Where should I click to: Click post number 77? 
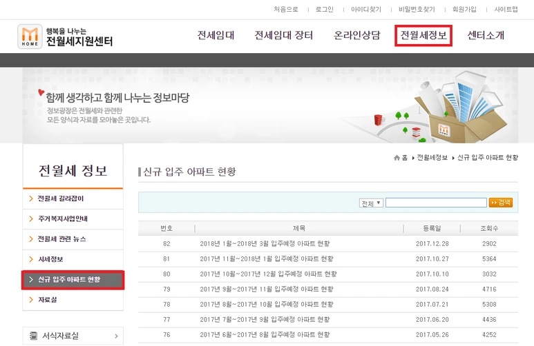coord(166,320)
